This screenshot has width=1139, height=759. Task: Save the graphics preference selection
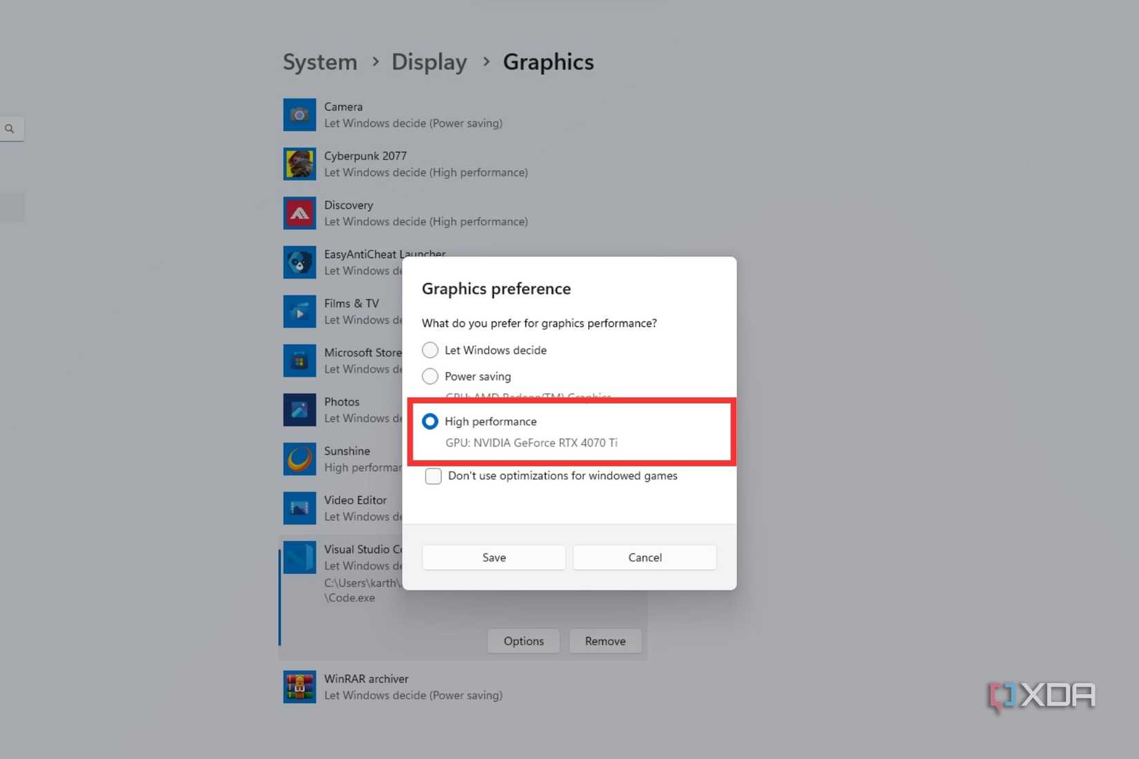[x=493, y=557]
